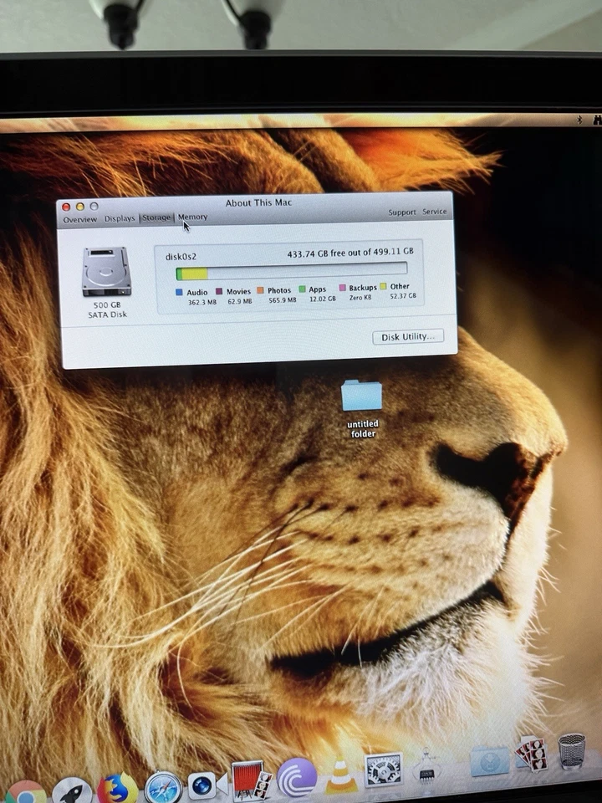Click the About This Mac title bar
This screenshot has height=803, width=602.
[x=258, y=202]
